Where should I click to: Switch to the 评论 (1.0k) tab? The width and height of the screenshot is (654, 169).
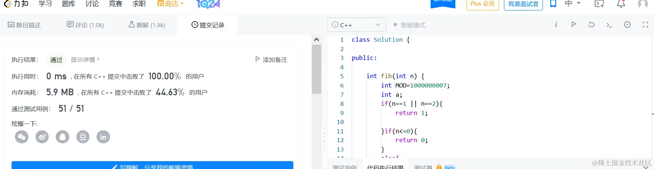(x=85, y=25)
